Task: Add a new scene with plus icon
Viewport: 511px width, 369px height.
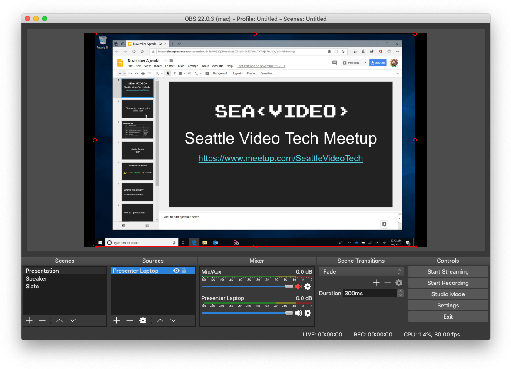Action: tap(29, 320)
